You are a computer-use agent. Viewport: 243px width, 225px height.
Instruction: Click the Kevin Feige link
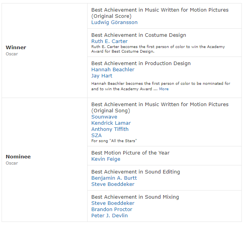[106, 159]
